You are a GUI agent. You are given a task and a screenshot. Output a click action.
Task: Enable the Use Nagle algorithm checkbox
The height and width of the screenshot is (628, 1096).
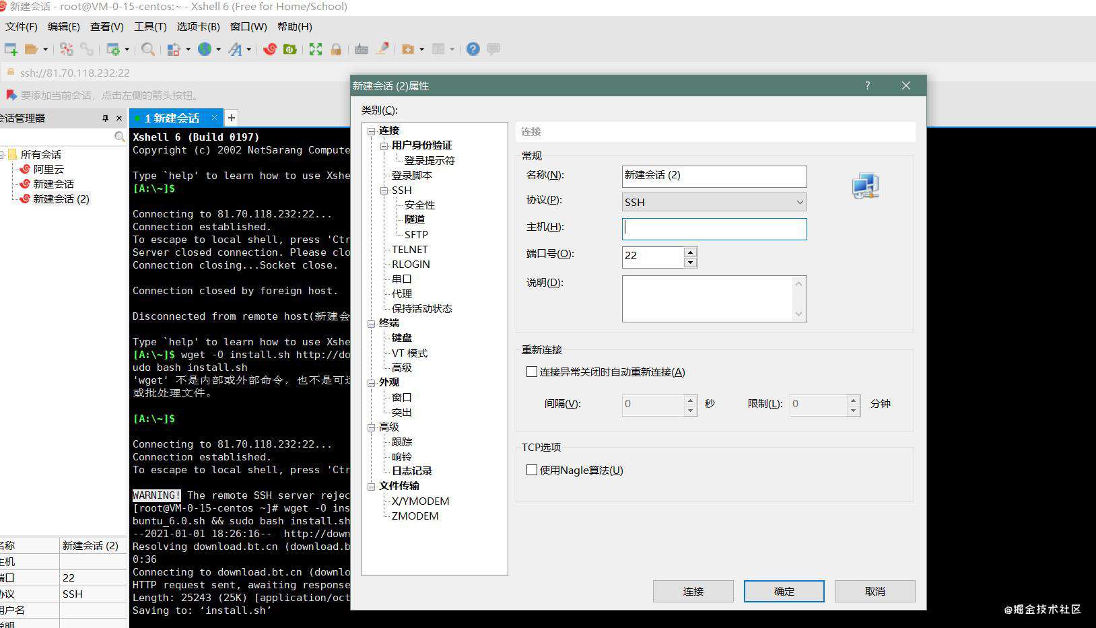[x=532, y=470]
